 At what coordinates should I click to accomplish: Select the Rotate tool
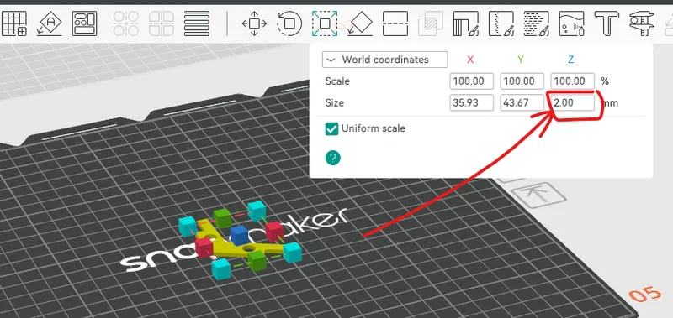(289, 23)
